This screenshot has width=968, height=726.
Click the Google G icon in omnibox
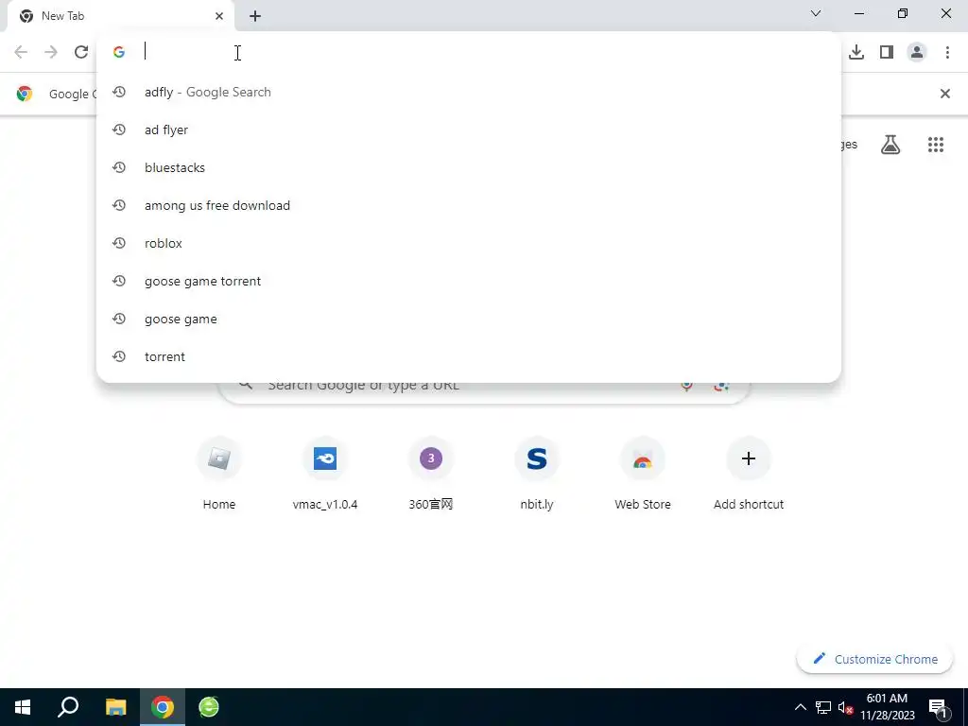(119, 52)
